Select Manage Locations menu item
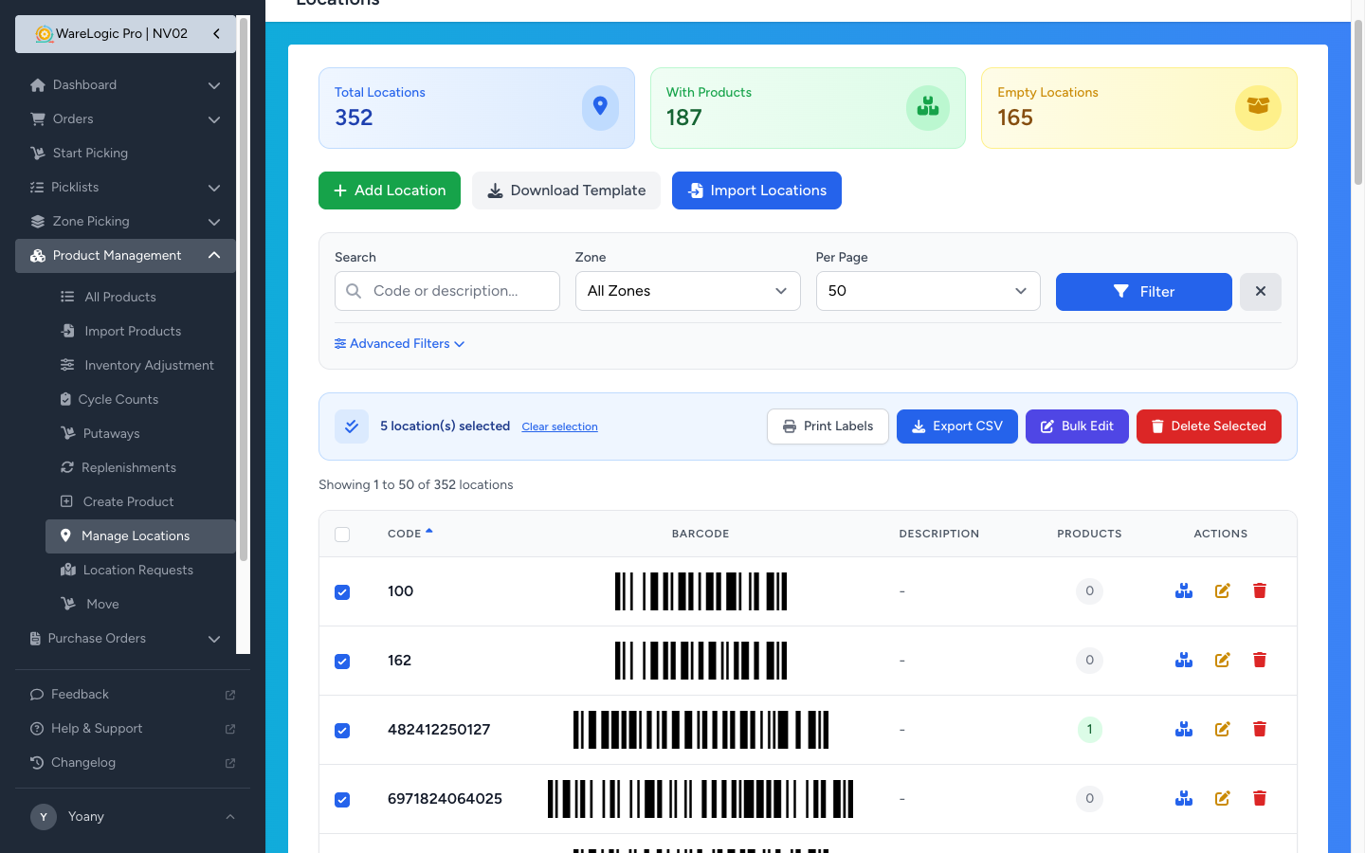This screenshot has height=853, width=1365. pyautogui.click(x=140, y=536)
